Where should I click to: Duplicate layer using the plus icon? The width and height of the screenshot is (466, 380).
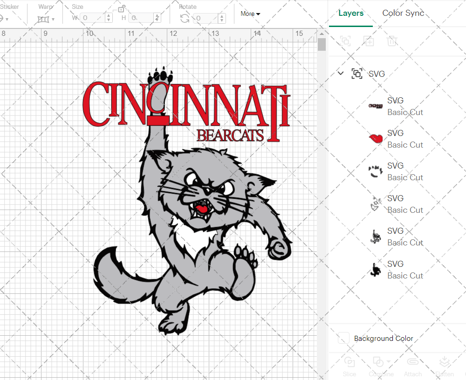pos(369,41)
